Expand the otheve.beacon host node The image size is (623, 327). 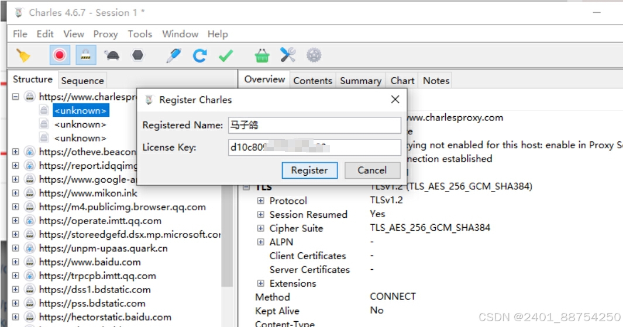click(15, 152)
